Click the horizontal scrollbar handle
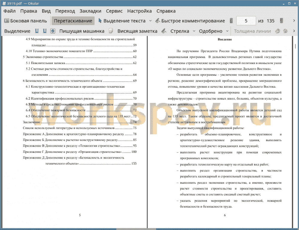Screen dimensions: 299x230 click(136, 229)
